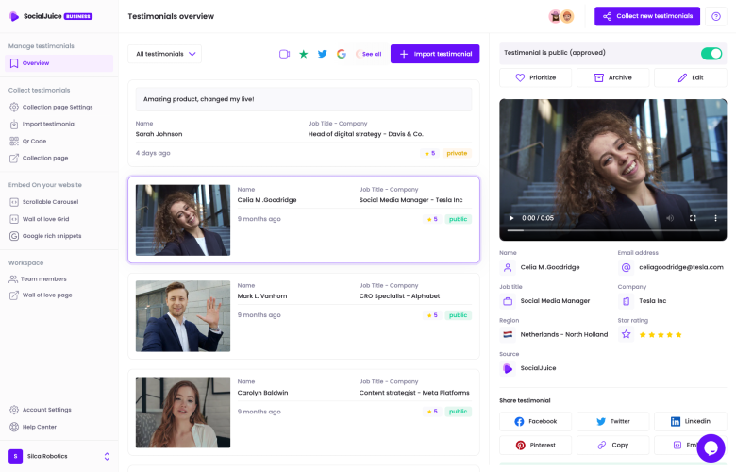This screenshot has height=472, width=736.
Task: Open the Overview page in sidebar
Action: coord(59,63)
